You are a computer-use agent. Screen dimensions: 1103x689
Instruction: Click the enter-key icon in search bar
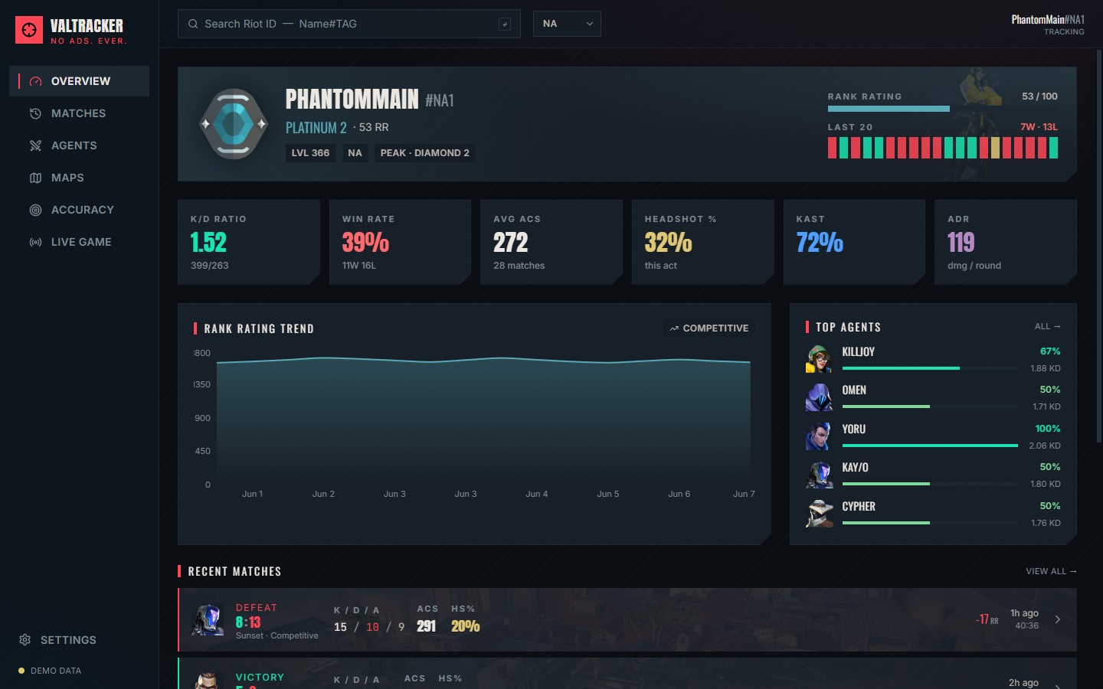click(x=505, y=24)
